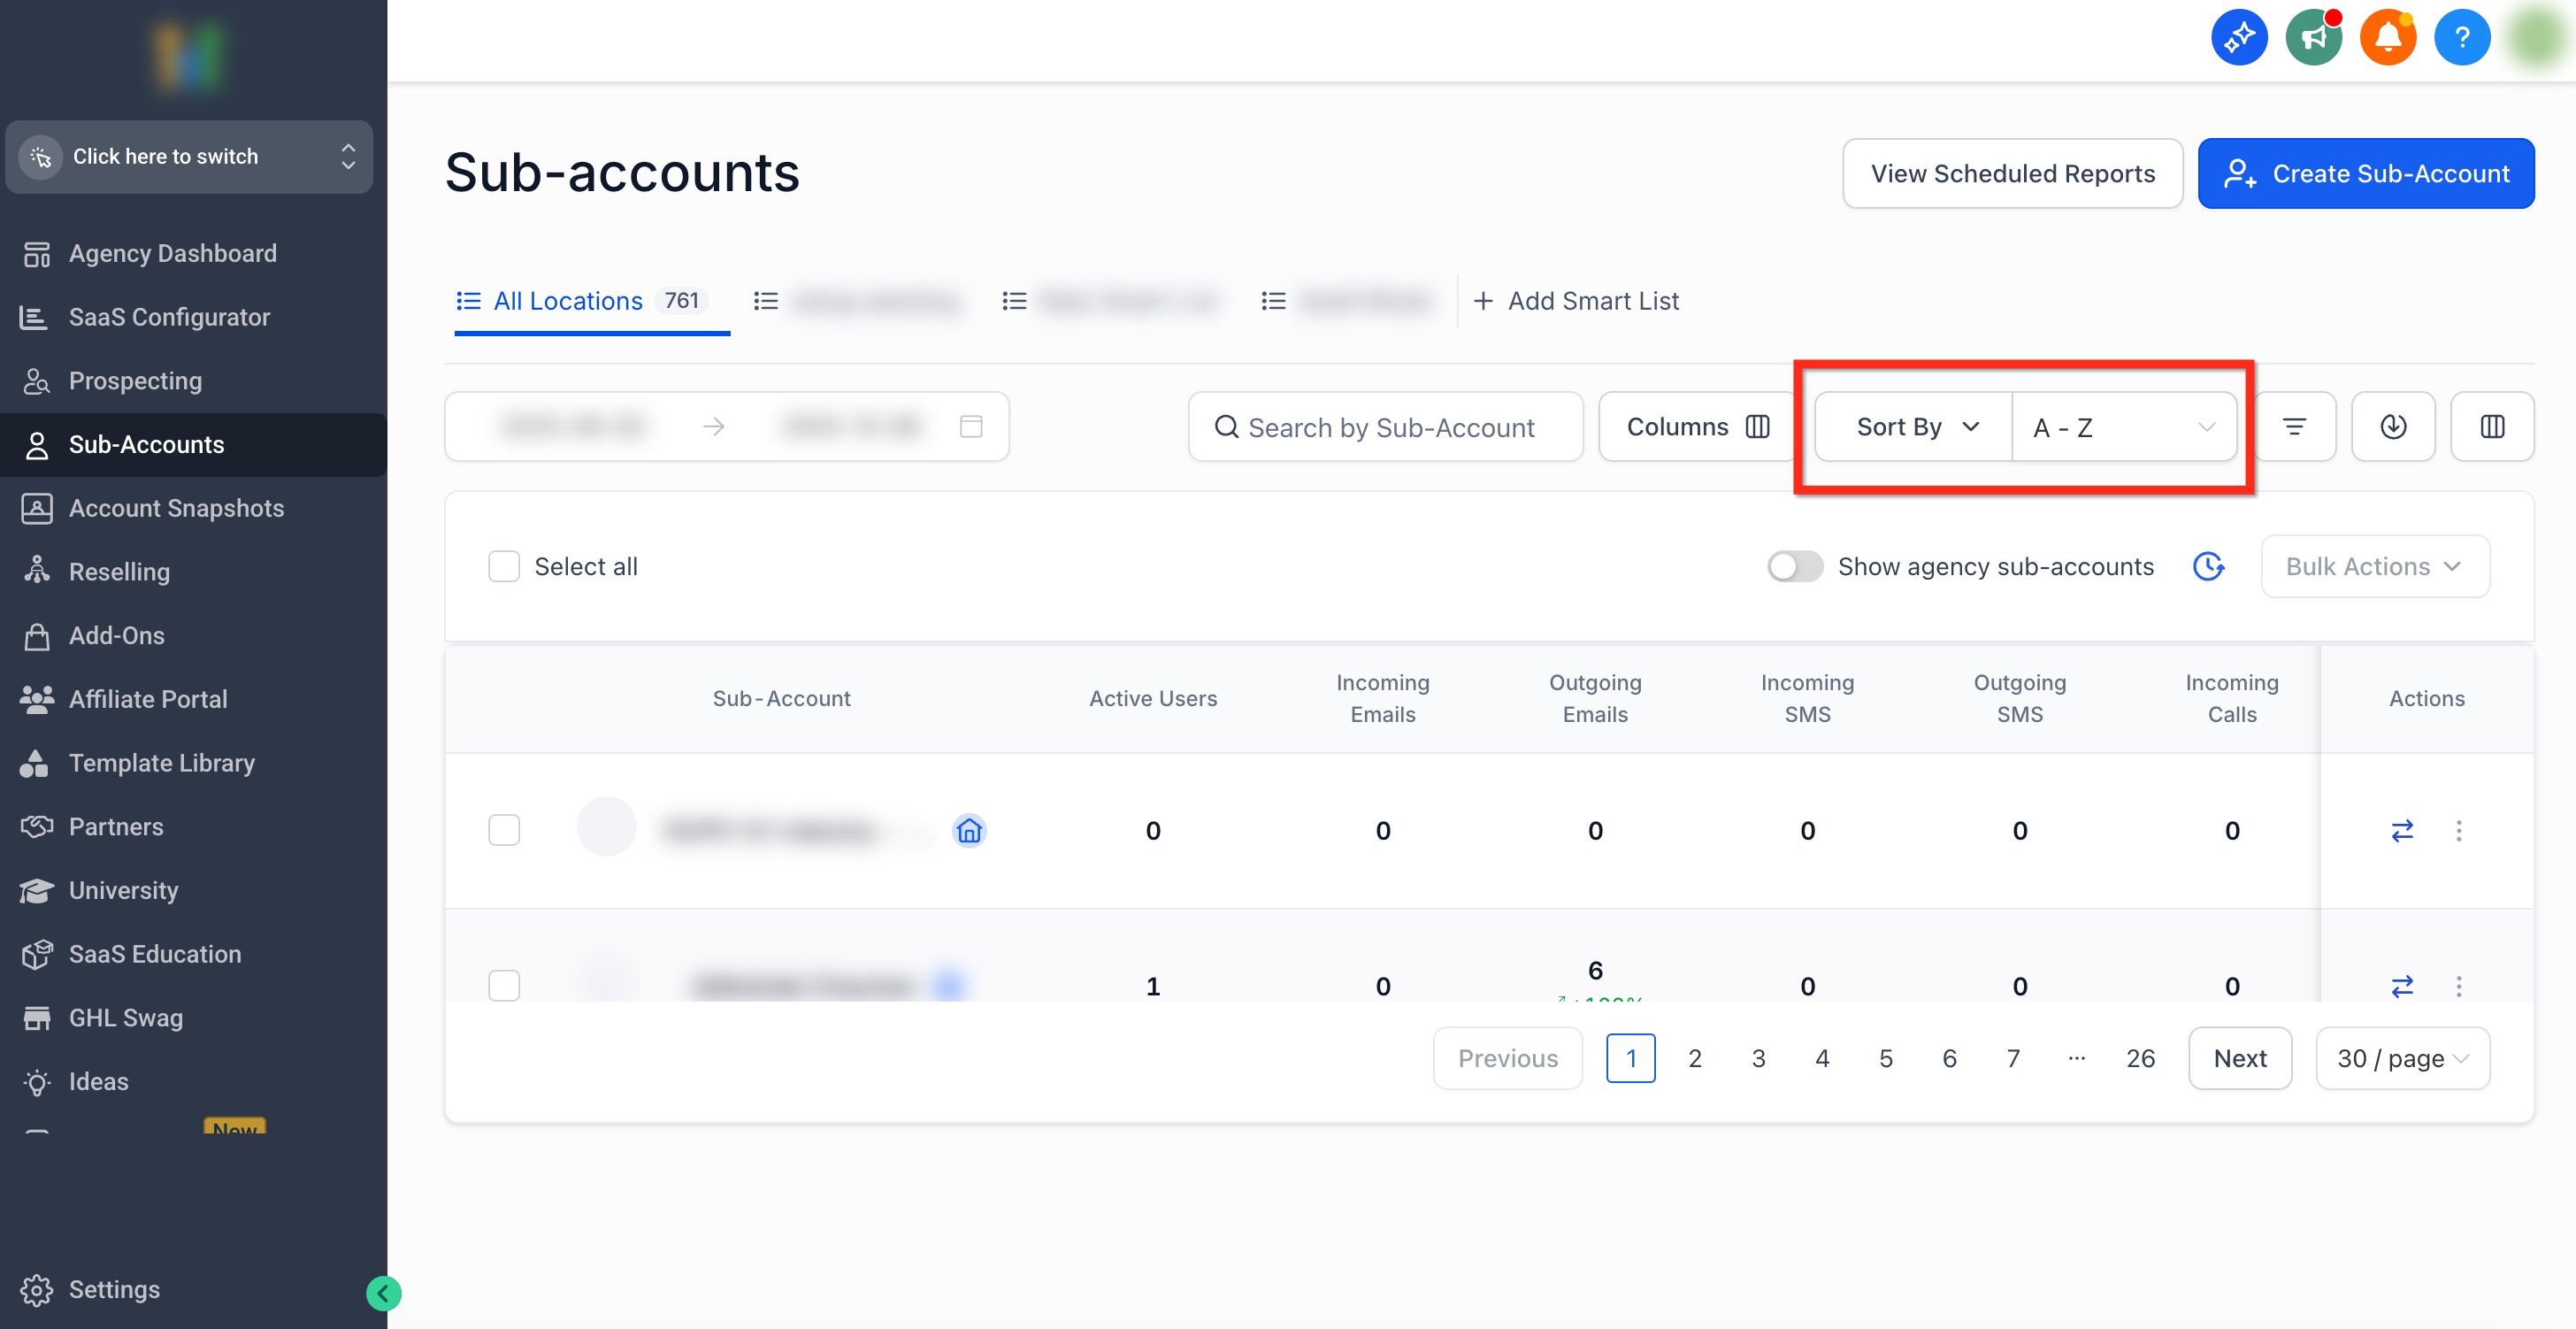Viewport: 2576px width, 1329px height.
Task: Open the 30 / page size dropdown
Action: coord(2402,1058)
